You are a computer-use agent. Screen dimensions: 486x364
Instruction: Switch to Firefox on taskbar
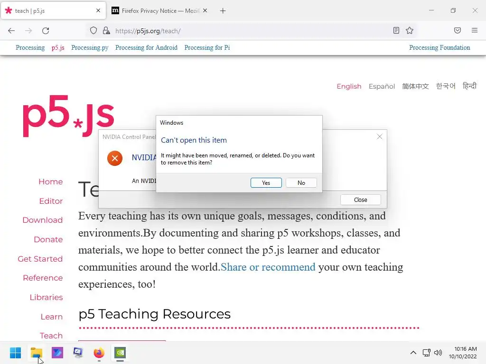(x=99, y=353)
